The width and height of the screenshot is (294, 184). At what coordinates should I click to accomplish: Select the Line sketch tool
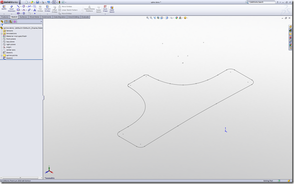pyautogui.click(x=18, y=6)
